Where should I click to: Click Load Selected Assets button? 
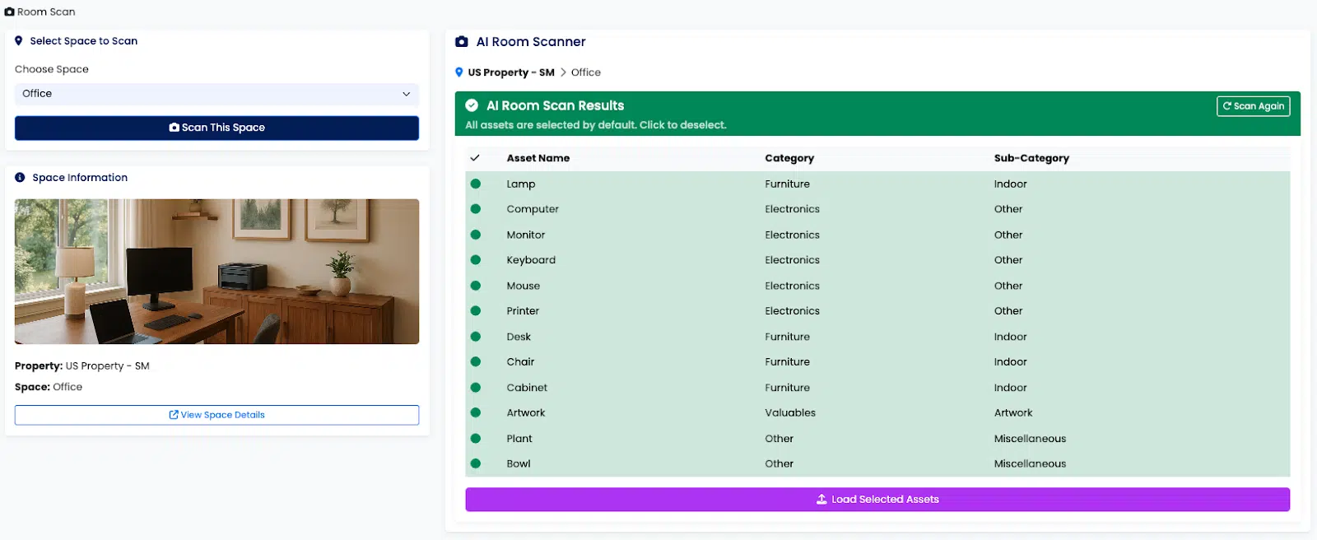[877, 500]
